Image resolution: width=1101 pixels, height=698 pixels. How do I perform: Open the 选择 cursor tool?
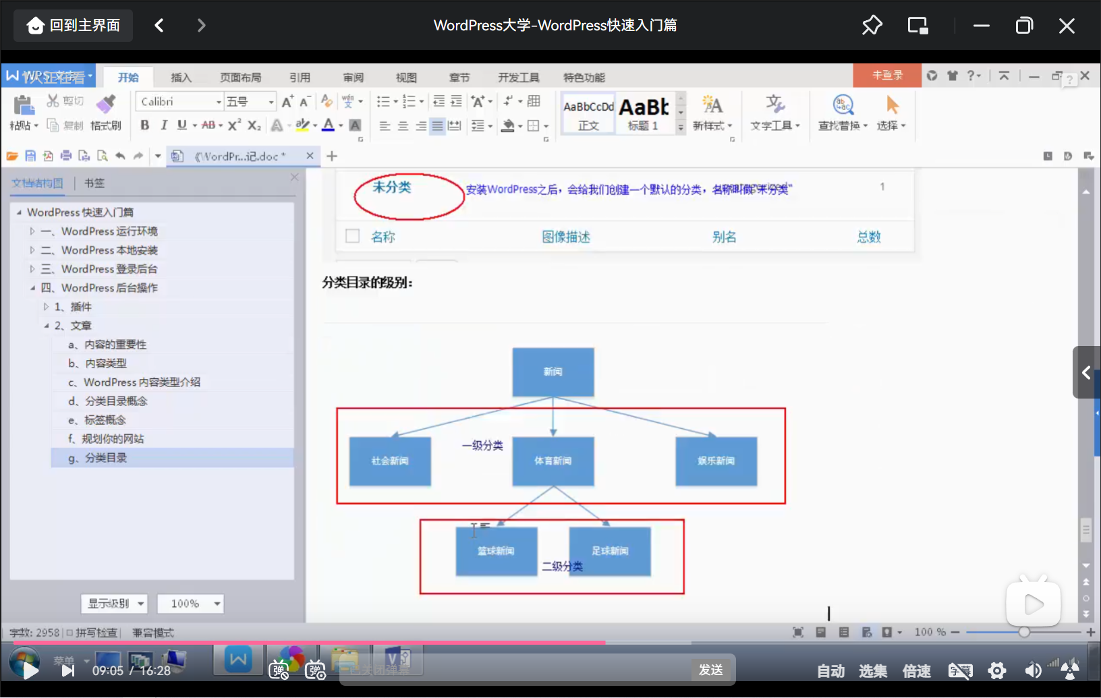(891, 113)
